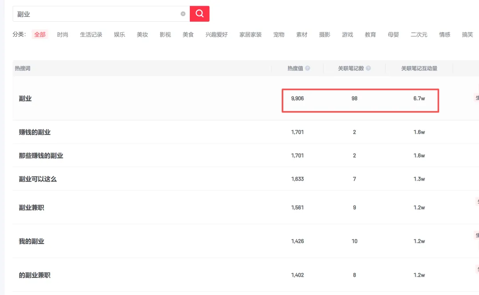Filter results by 游戏 category
This screenshot has height=295, width=479.
[348, 35]
